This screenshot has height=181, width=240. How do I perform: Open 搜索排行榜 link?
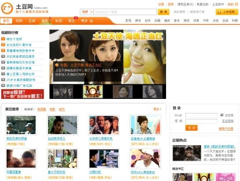[x=197, y=12]
